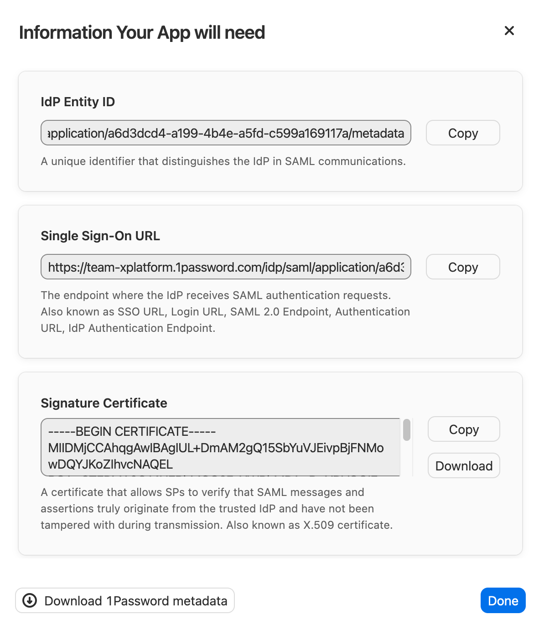Copy the Signature Certificate

(x=463, y=429)
